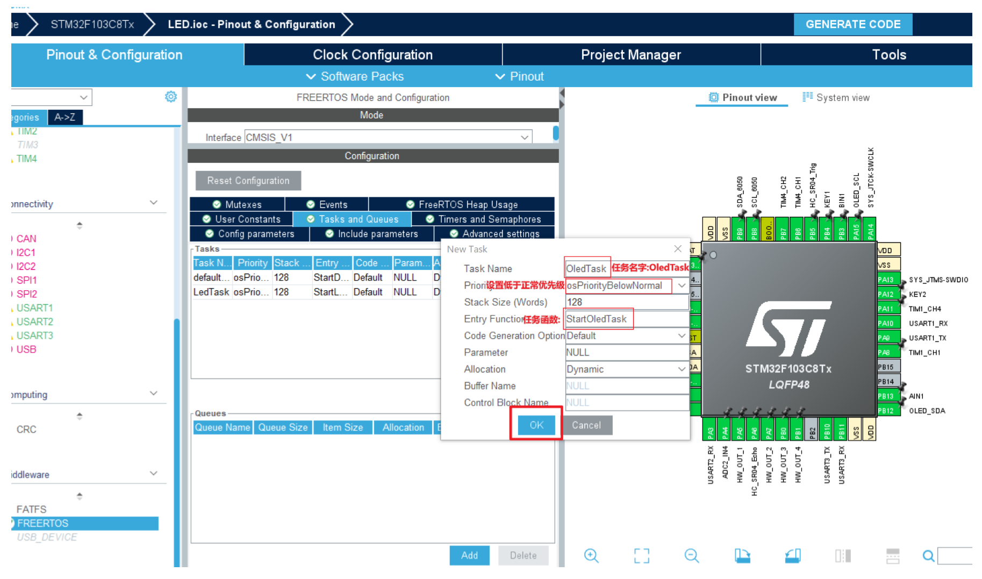The height and width of the screenshot is (579, 982).
Task: Switch to System view
Action: tap(836, 97)
